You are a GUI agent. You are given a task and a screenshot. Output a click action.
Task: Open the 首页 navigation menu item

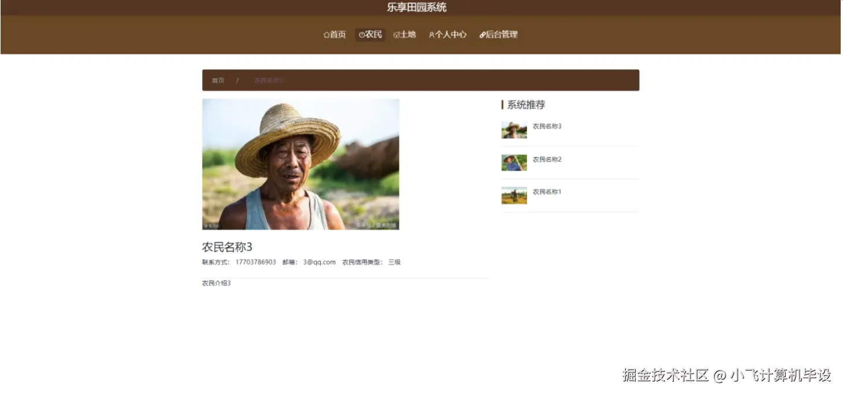[335, 35]
